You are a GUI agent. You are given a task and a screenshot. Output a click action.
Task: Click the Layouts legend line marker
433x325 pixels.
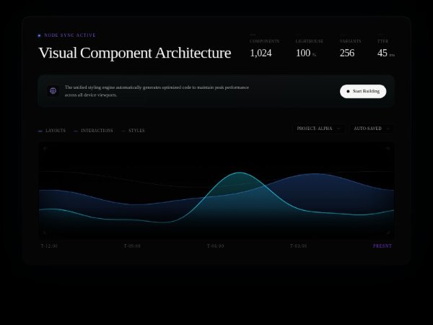tap(40, 131)
